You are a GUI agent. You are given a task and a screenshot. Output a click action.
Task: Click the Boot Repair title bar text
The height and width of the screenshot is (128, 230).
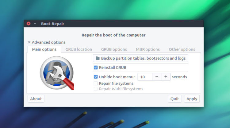pyautogui.click(x=53, y=24)
